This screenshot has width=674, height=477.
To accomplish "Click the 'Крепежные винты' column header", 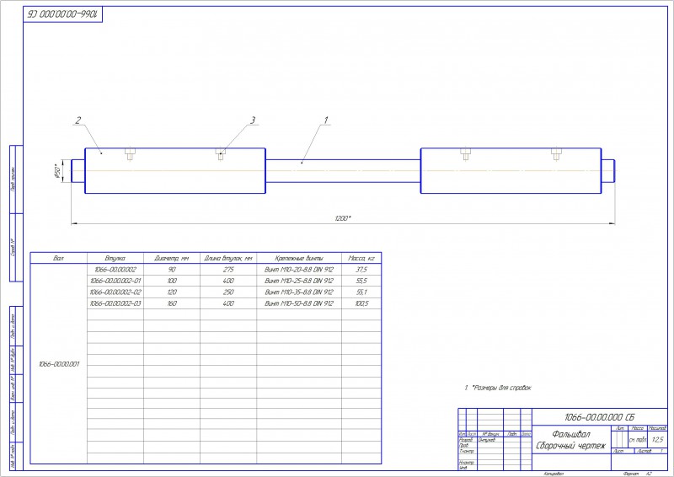I will pyautogui.click(x=299, y=258).
